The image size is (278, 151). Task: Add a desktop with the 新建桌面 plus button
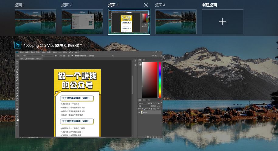click(x=223, y=22)
